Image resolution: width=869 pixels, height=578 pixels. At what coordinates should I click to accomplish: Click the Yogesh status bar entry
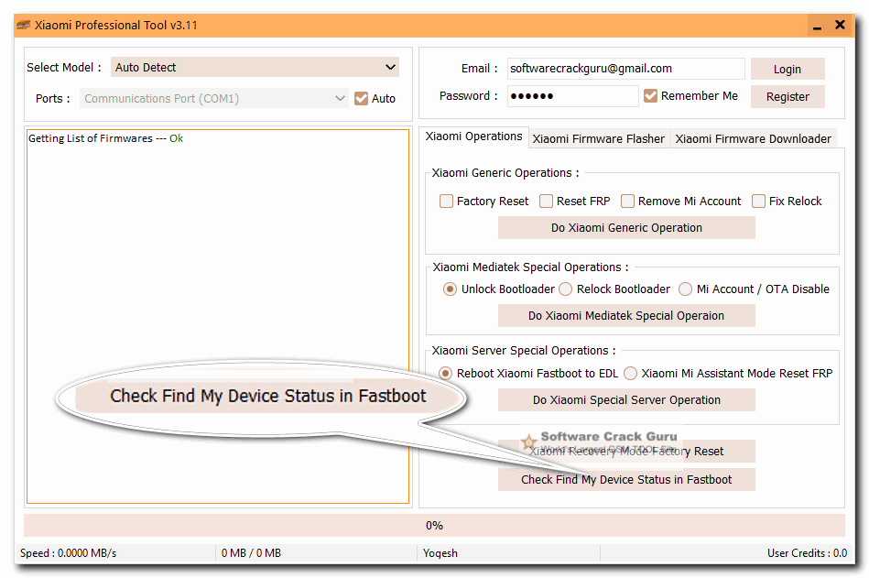[x=440, y=553]
